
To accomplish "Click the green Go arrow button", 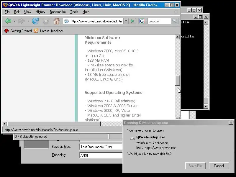I will pyautogui.click(x=132, y=21).
